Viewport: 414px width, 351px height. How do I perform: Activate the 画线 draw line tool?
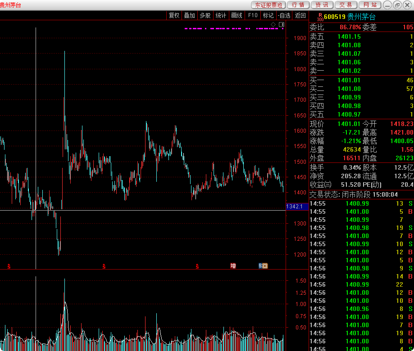tap(237, 16)
